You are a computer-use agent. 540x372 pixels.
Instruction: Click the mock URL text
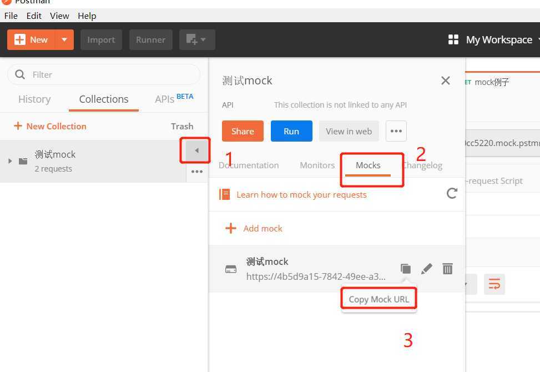tap(316, 277)
